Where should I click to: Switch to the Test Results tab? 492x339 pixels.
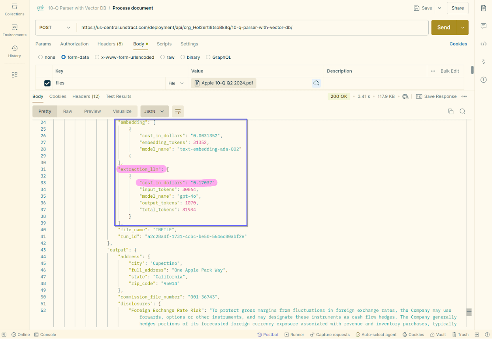[x=119, y=96]
